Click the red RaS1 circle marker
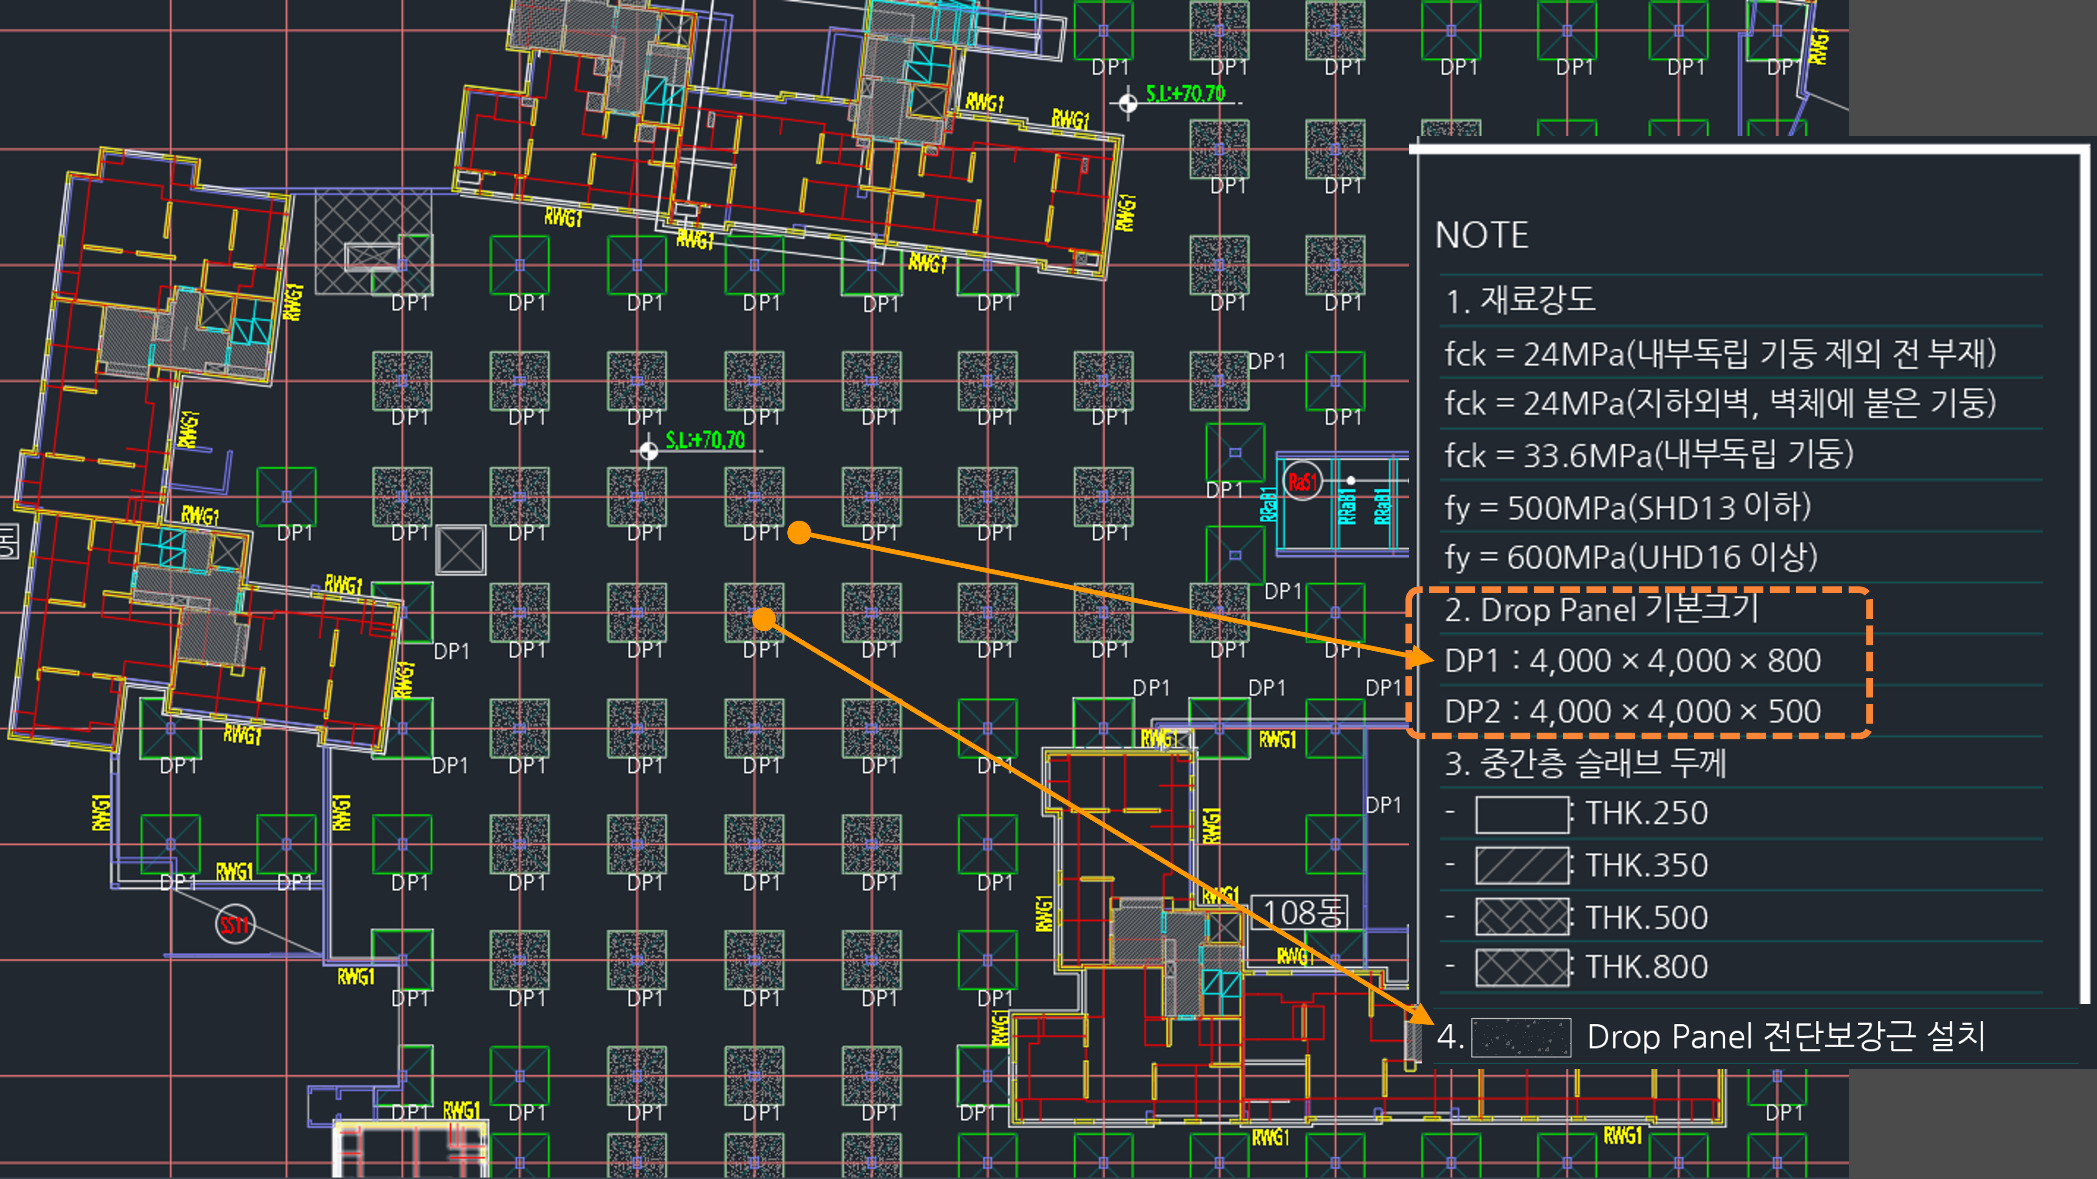Image resolution: width=2097 pixels, height=1179 pixels. [1302, 482]
